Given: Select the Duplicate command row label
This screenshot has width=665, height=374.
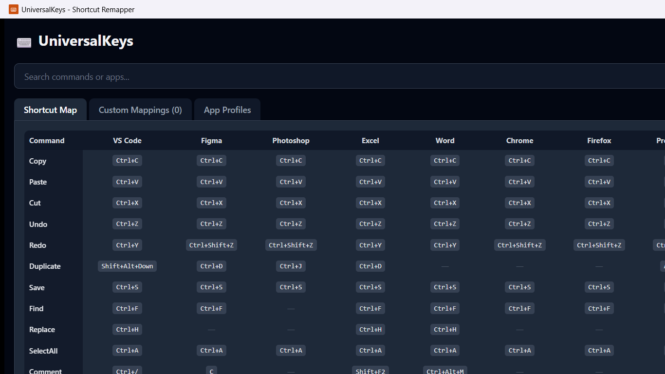Looking at the screenshot, I should coord(45,266).
